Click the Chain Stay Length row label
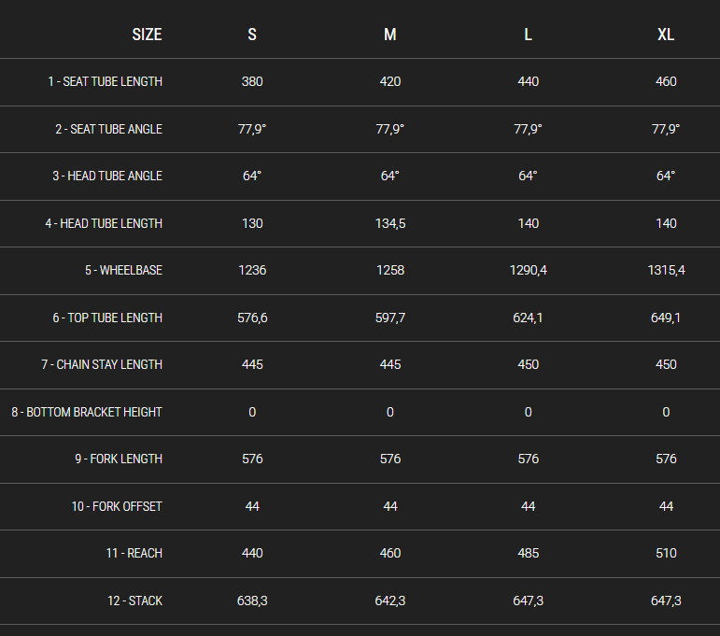 [102, 365]
